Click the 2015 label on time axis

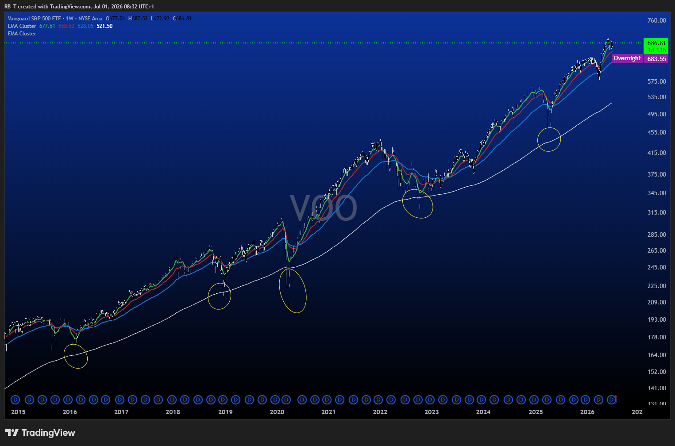point(18,412)
